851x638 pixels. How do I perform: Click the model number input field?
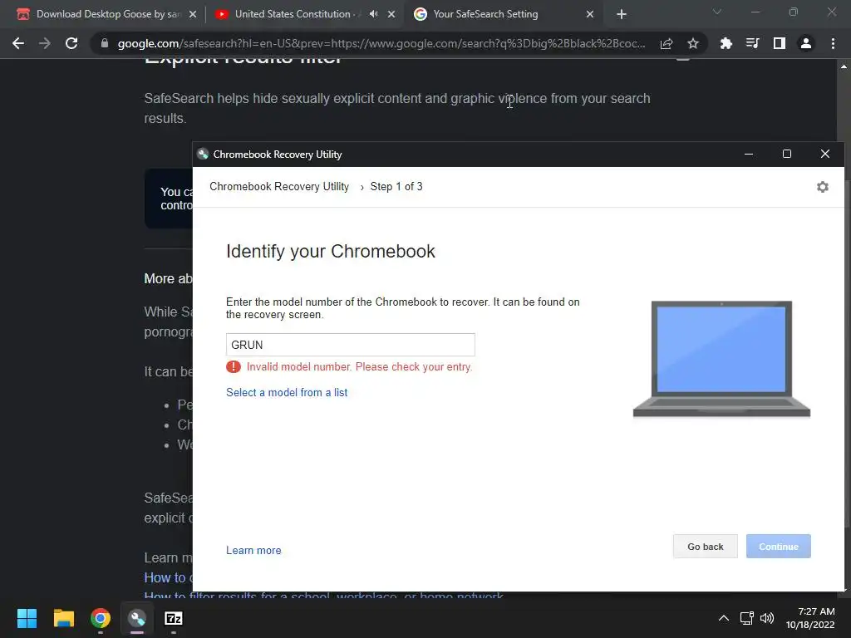pyautogui.click(x=351, y=345)
